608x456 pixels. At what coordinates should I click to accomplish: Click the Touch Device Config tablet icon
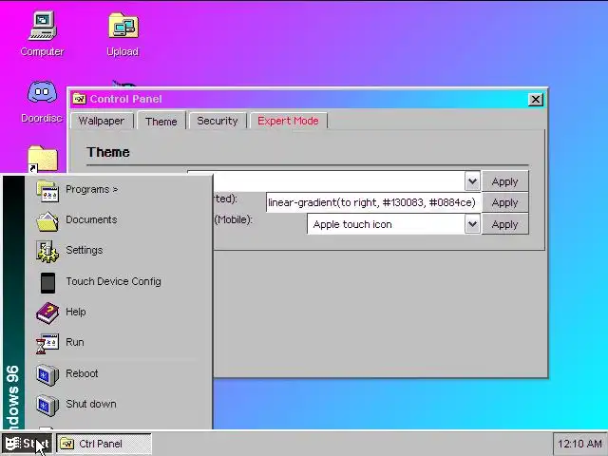click(x=48, y=283)
